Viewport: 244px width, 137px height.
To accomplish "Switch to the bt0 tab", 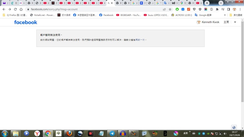I will (x=175, y=3).
